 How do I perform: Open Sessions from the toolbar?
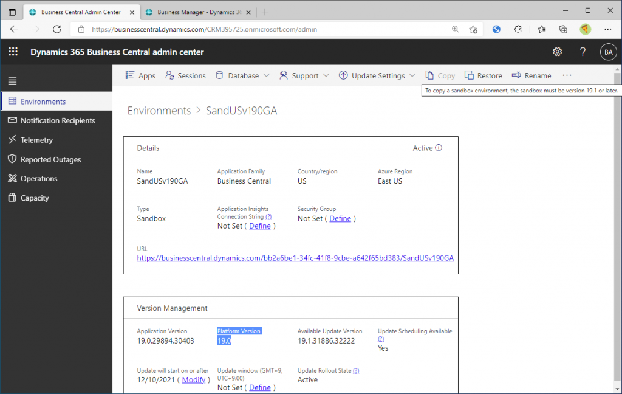point(186,75)
